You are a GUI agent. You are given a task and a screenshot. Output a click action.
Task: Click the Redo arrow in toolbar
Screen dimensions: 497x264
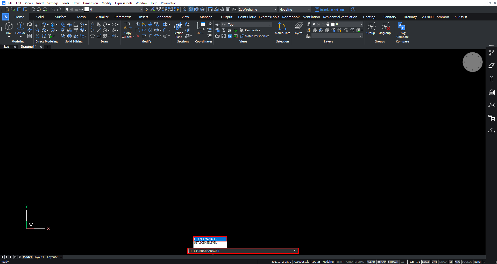(x=59, y=9)
